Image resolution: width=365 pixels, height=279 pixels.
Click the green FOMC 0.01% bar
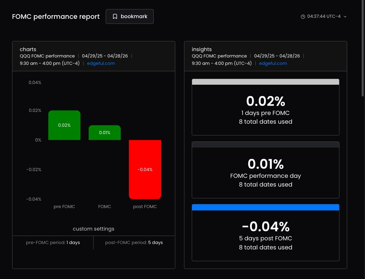coord(105,133)
